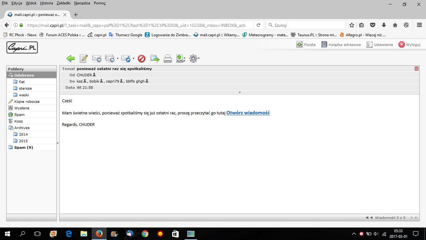This screenshot has width=426, height=240.
Task: Open Pomoc menu
Action: pyautogui.click(x=100, y=3)
